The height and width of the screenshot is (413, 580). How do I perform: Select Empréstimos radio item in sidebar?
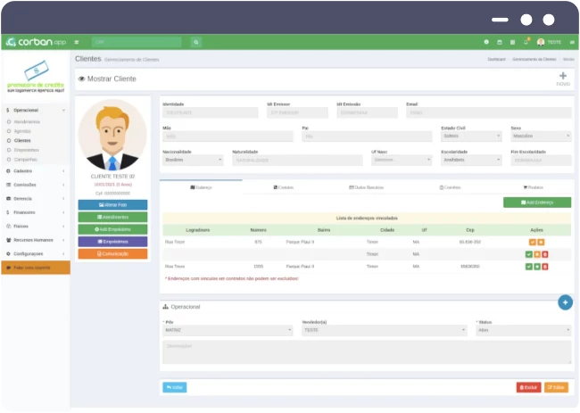coord(27,150)
